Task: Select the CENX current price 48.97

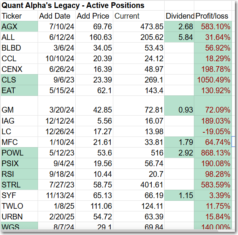Action: pos(139,69)
